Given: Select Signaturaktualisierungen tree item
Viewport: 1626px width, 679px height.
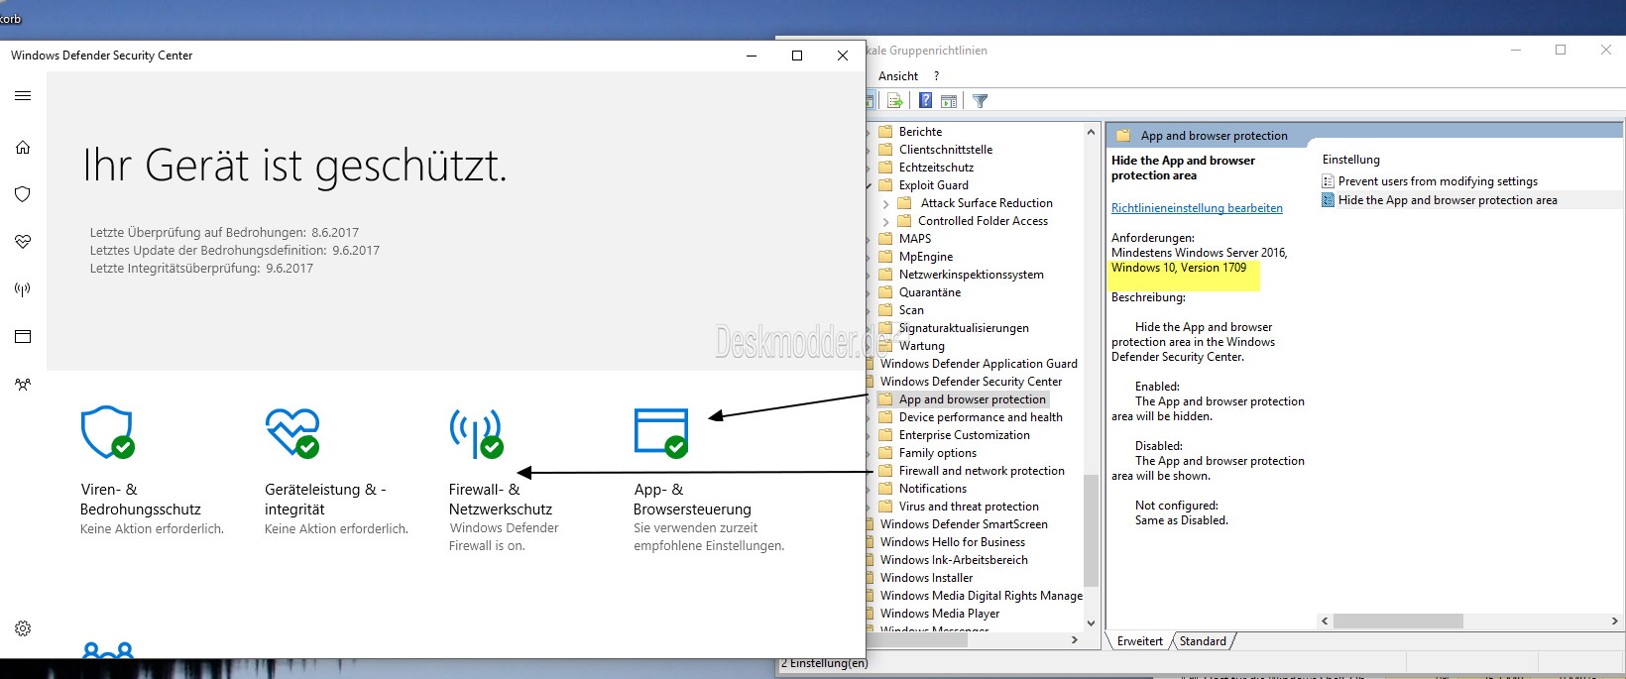Looking at the screenshot, I should 964,328.
